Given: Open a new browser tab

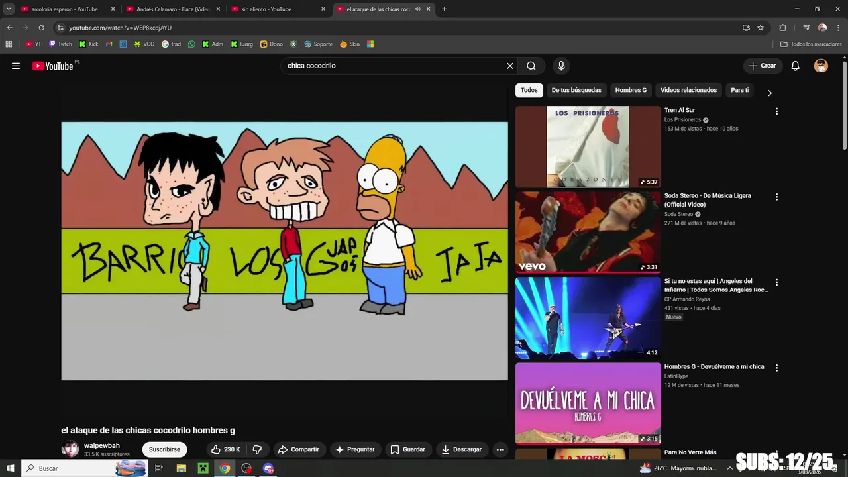Looking at the screenshot, I should tap(444, 9).
